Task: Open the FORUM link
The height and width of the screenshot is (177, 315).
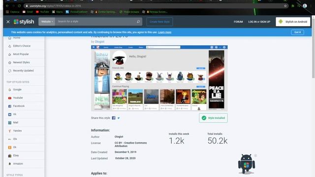Action: coord(238,22)
